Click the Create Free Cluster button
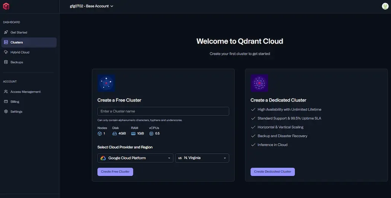Screen dimensions: 391x198 click(115, 172)
